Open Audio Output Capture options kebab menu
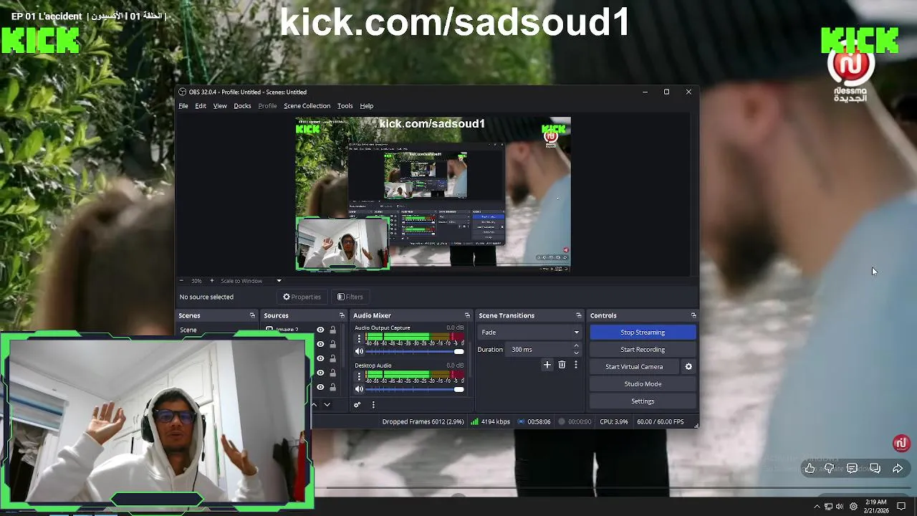This screenshot has width=917, height=516. tap(359, 338)
